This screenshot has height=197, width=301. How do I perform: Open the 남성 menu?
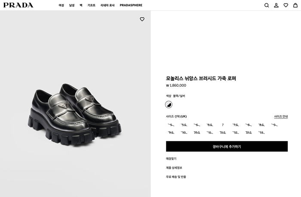(72, 5)
